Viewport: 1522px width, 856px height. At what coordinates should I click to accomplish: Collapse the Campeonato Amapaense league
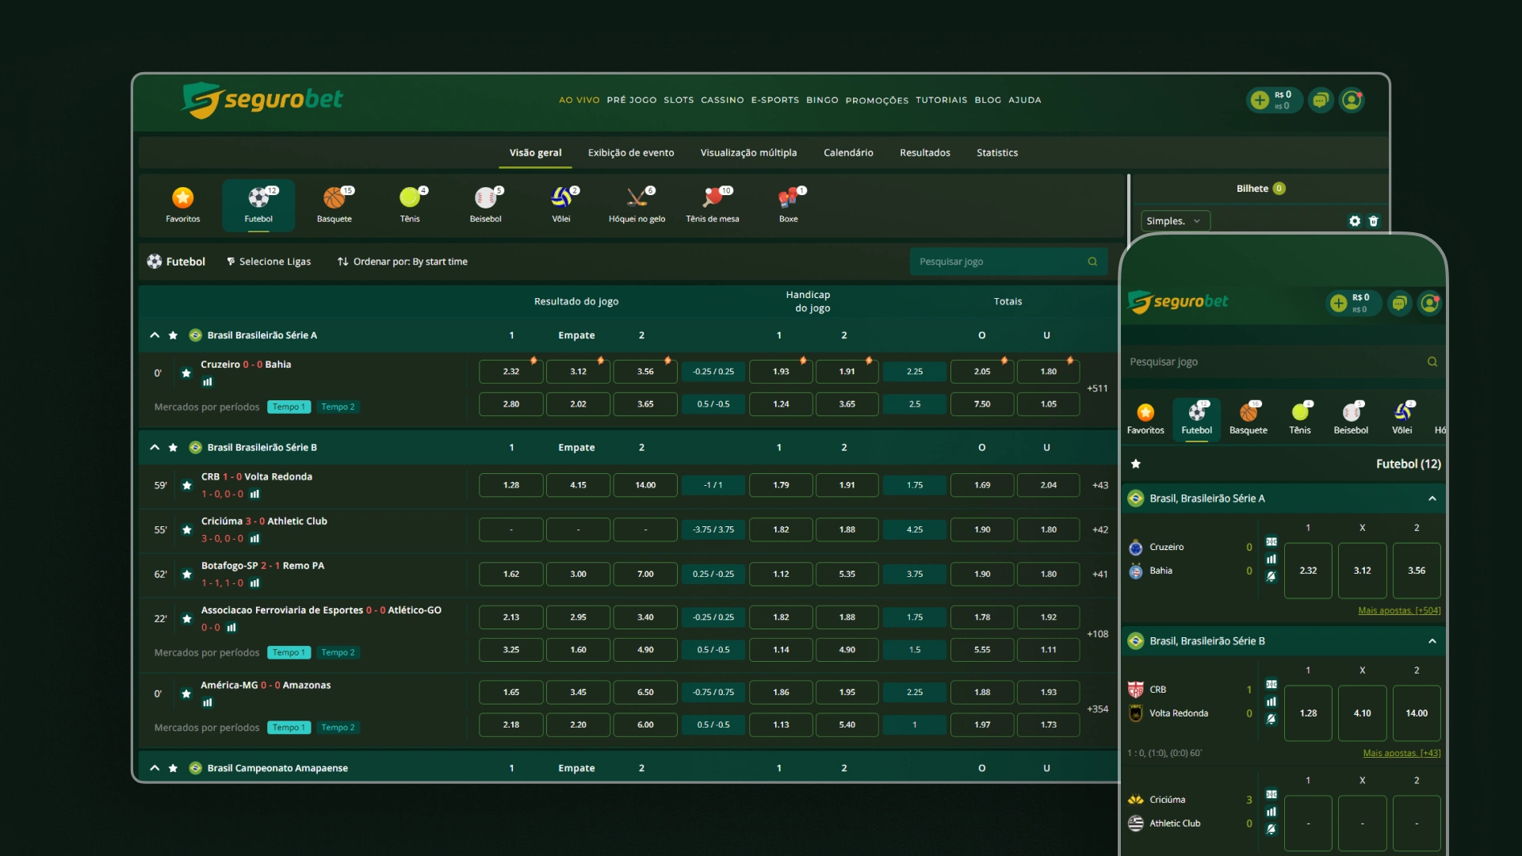[155, 768]
